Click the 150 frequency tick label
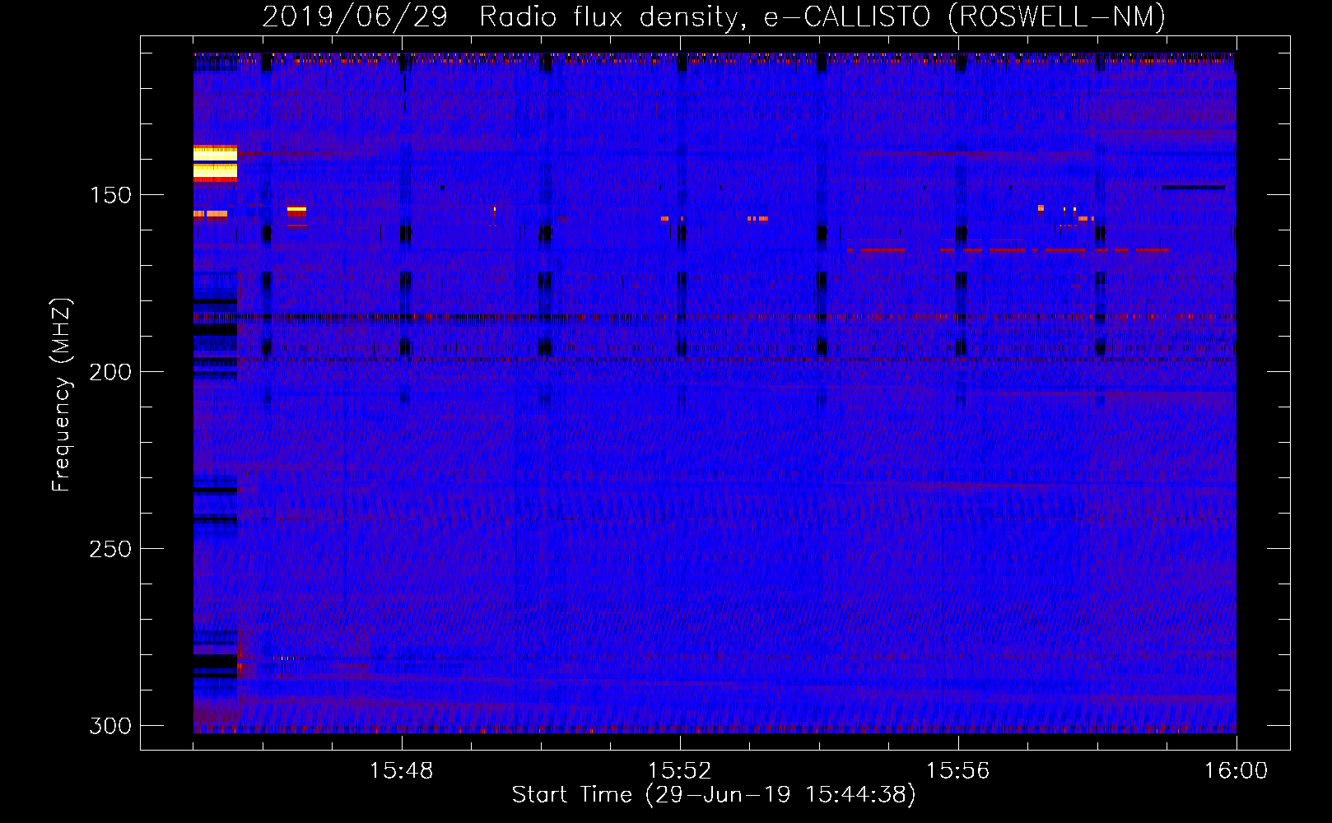This screenshot has width=1332, height=823. click(x=110, y=195)
